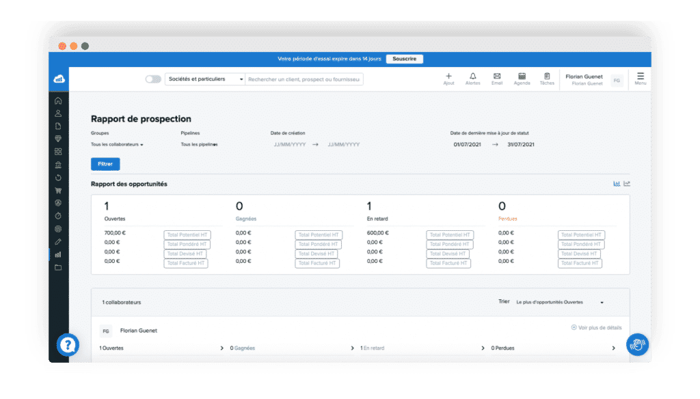
Task: Open the Ajout quick-add menu
Action: tap(448, 77)
